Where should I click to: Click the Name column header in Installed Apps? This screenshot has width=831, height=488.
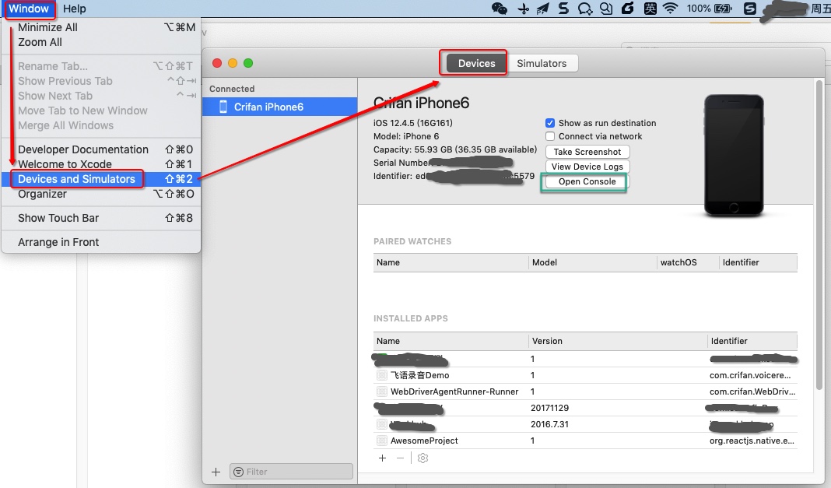pyautogui.click(x=451, y=341)
